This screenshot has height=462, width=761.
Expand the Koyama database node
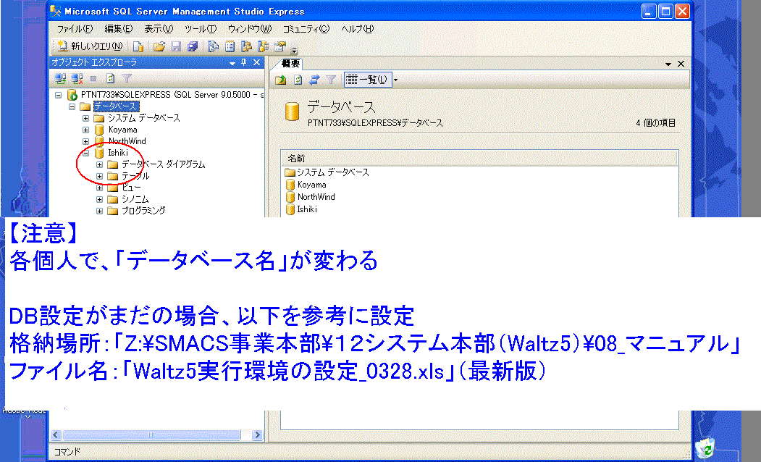(x=85, y=130)
